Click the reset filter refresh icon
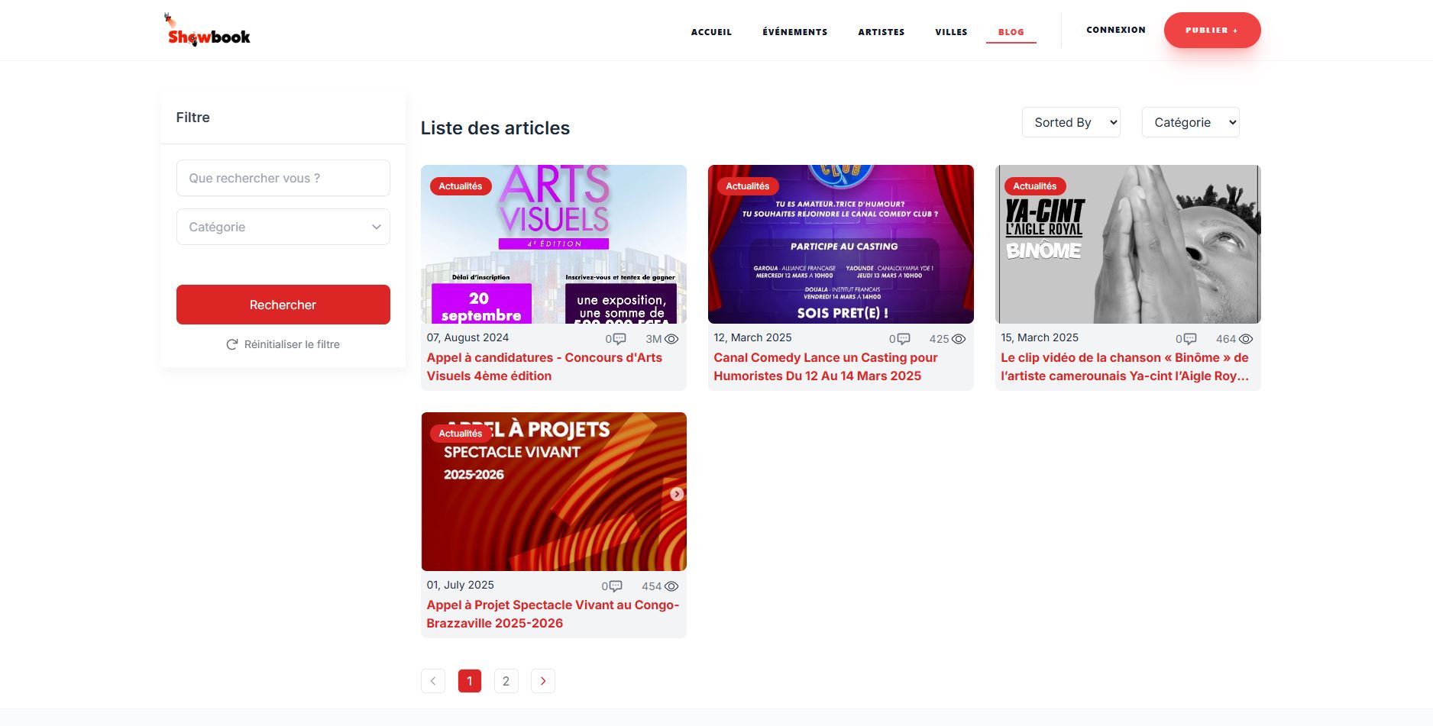Image resolution: width=1433 pixels, height=726 pixels. 232,344
